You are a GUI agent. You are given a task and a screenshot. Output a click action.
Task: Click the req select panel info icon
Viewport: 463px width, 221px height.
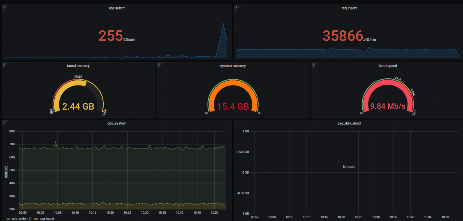click(4, 6)
